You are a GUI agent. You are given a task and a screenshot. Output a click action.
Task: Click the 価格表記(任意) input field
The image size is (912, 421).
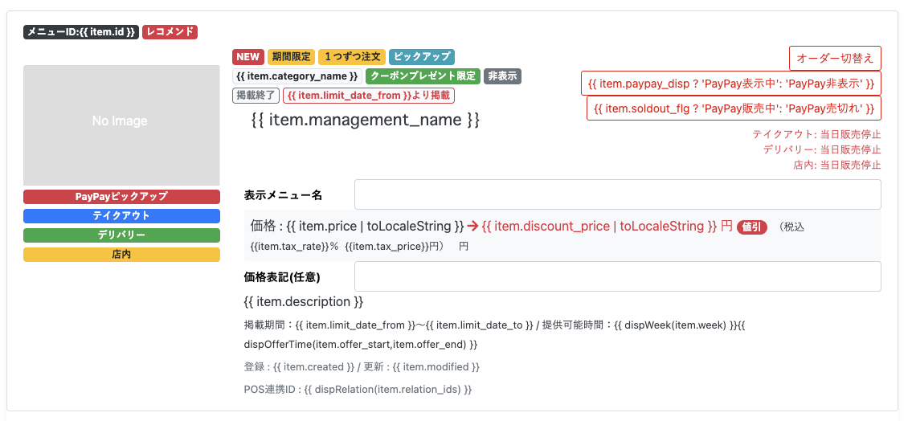pos(618,276)
